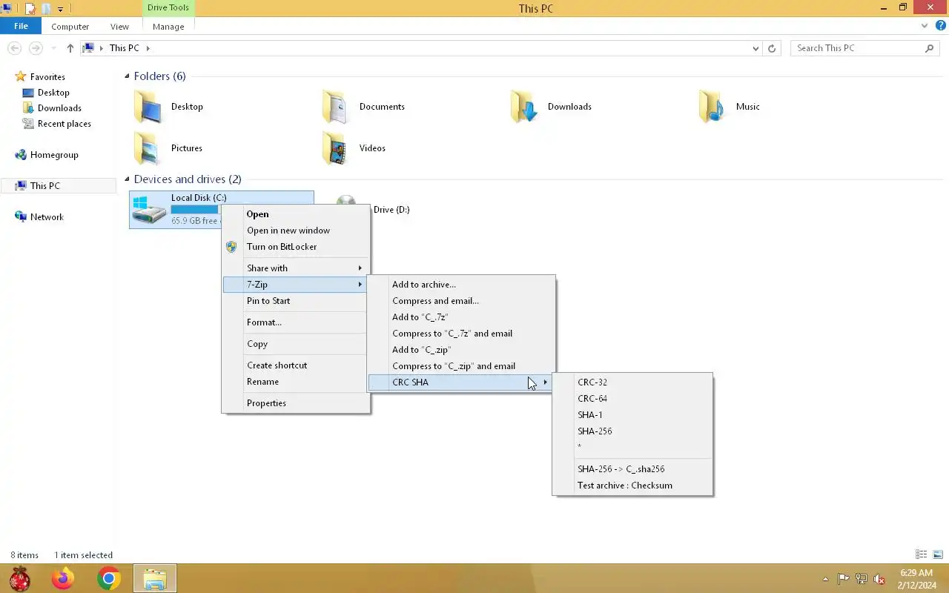The width and height of the screenshot is (949, 593).
Task: Switch to details view in status bar
Action: (x=922, y=554)
